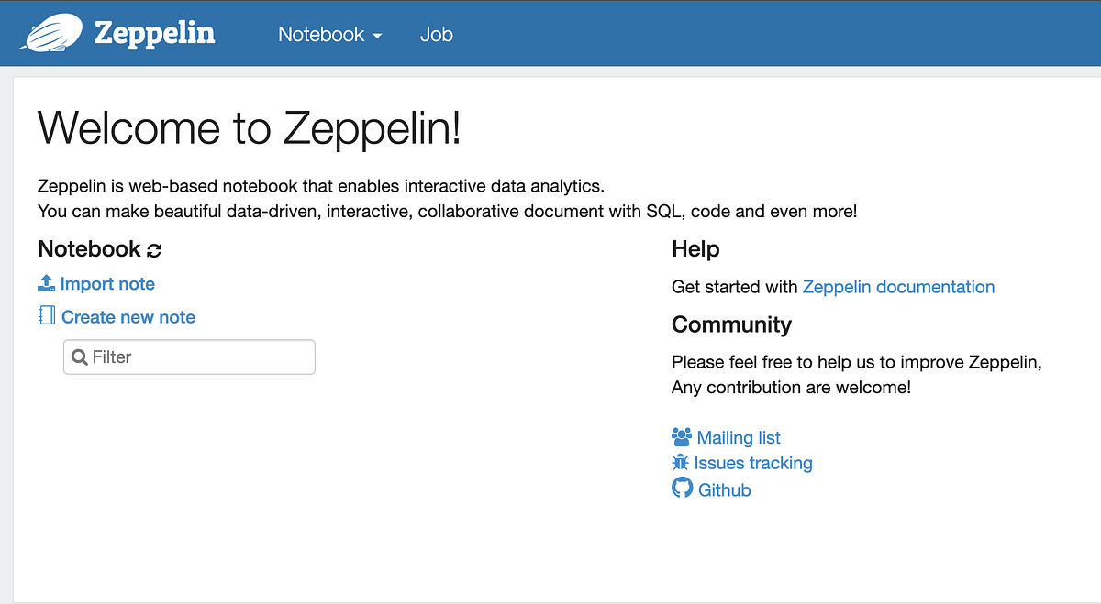Open the Notebook menu in the navbar

320,35
